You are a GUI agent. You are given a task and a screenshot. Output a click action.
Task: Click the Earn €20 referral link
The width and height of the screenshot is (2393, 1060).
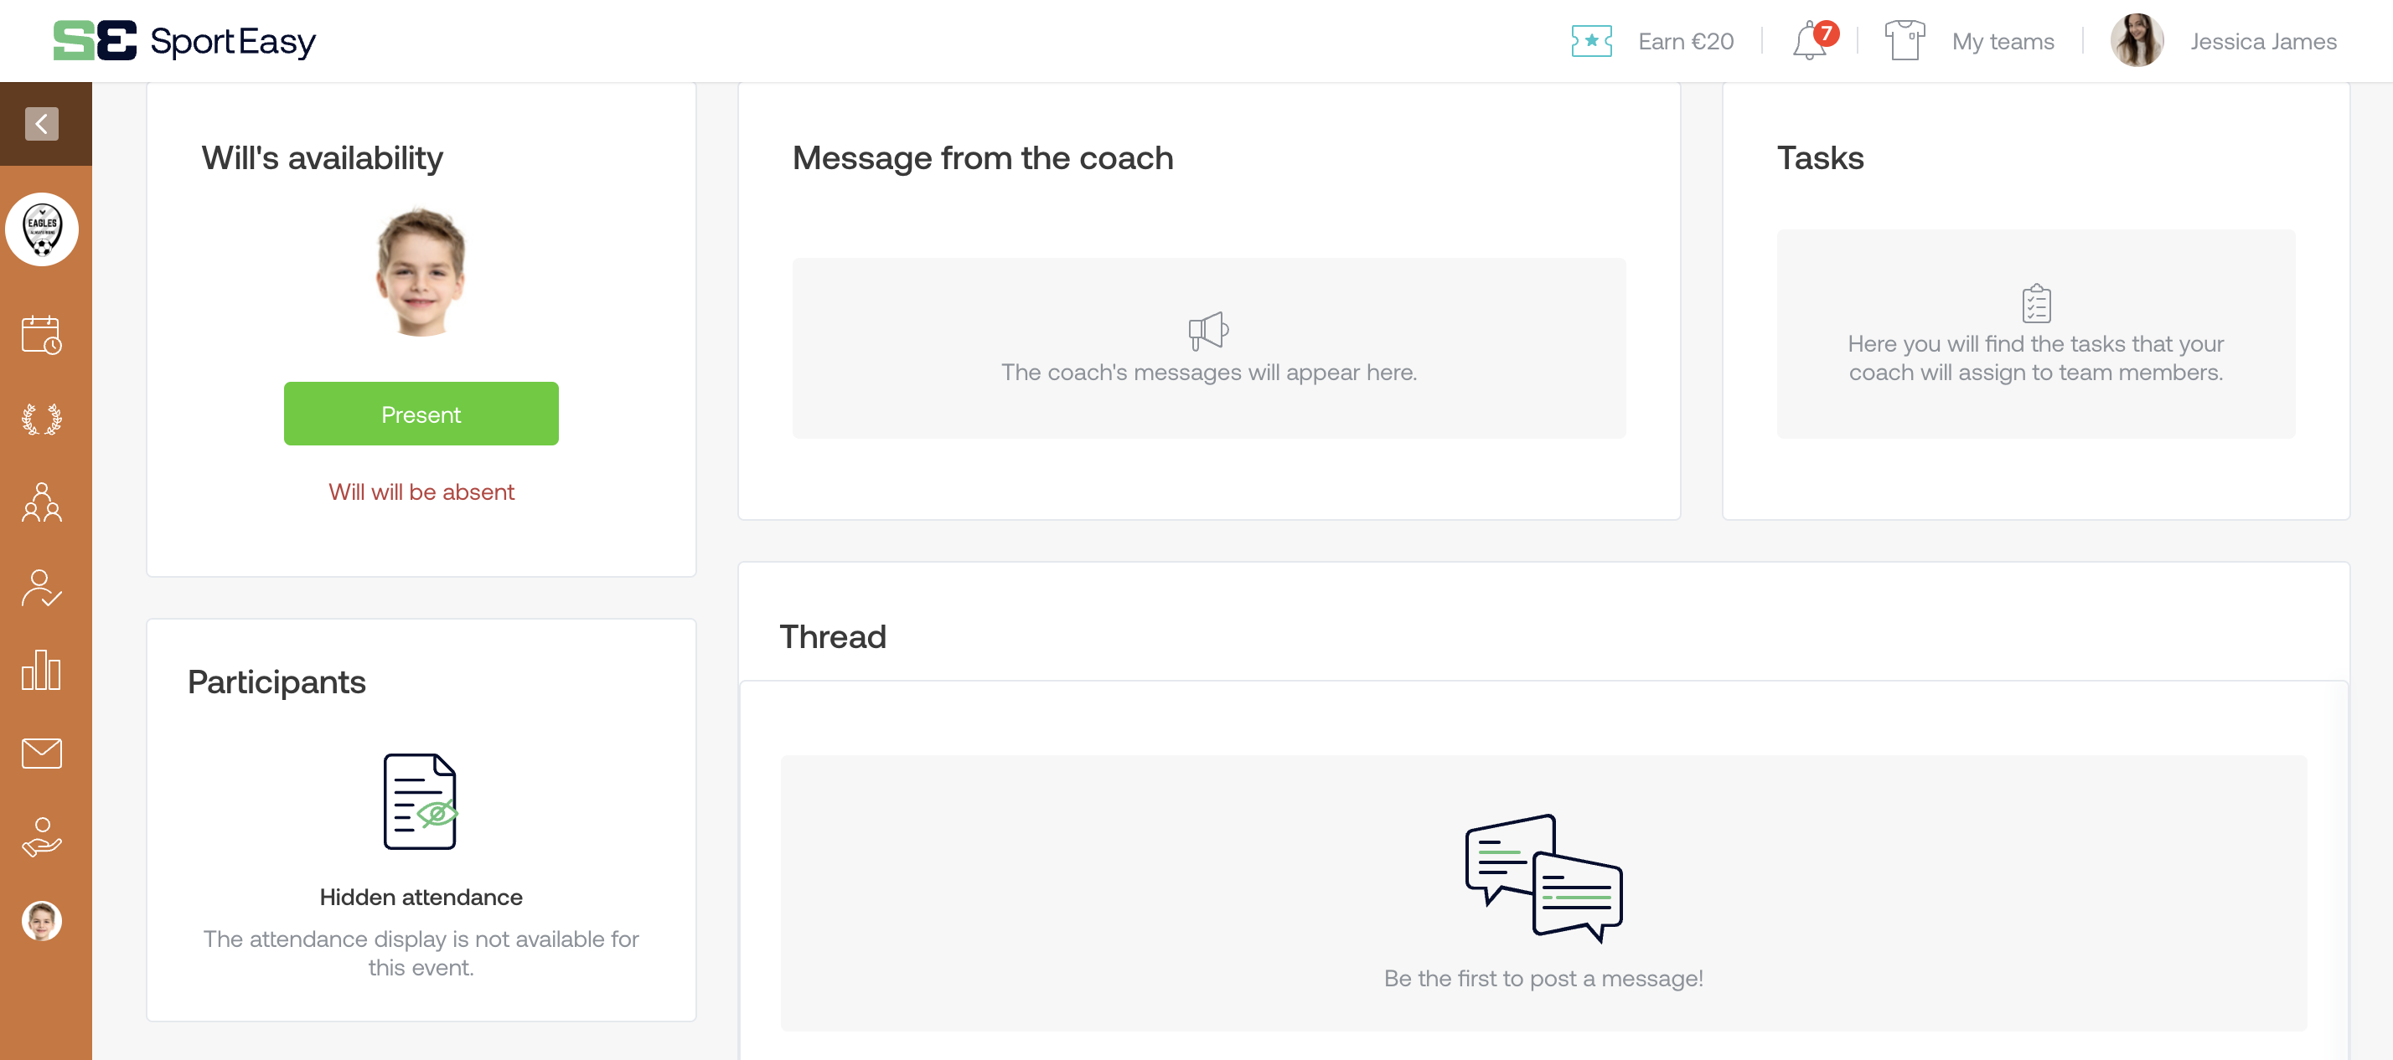(x=1685, y=42)
